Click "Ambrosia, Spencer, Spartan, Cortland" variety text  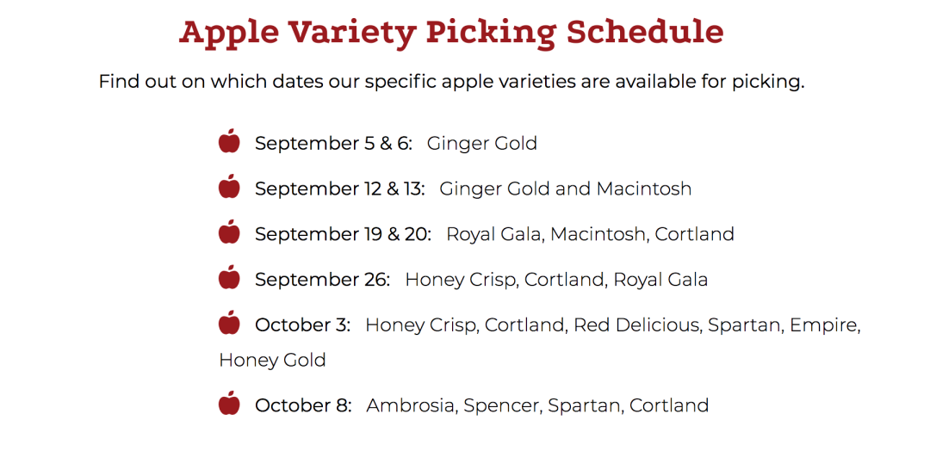tap(537, 405)
